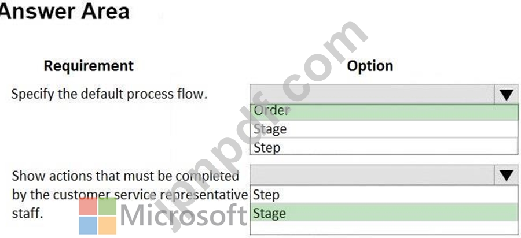Click the Microsoft four-square logo

pyautogui.click(x=98, y=216)
